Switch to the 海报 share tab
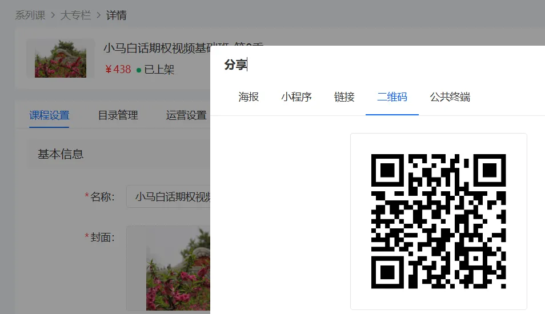The width and height of the screenshot is (545, 314). click(249, 97)
